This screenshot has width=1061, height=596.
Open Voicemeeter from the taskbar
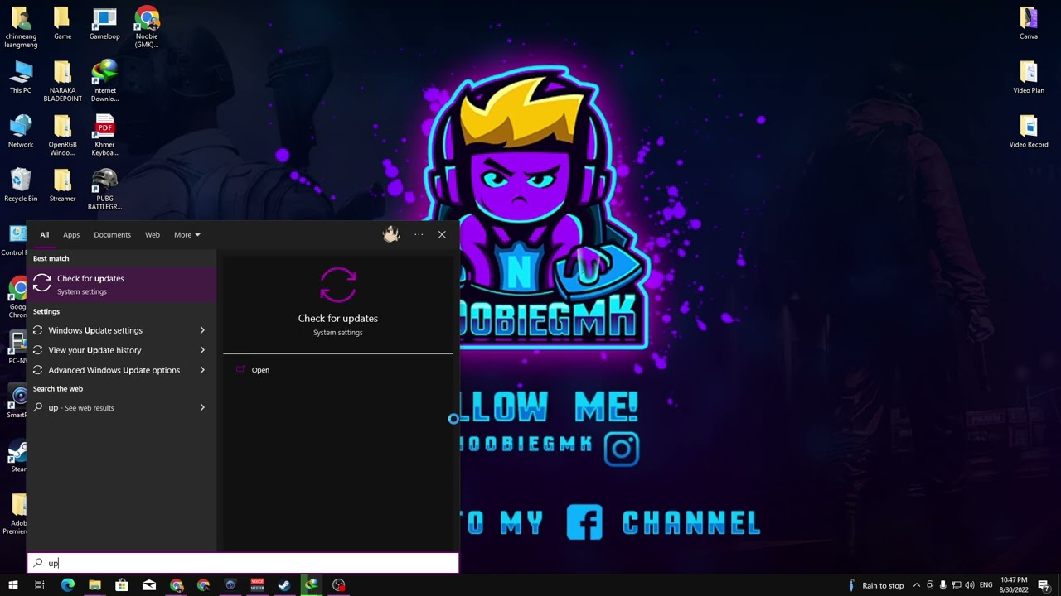point(257,585)
